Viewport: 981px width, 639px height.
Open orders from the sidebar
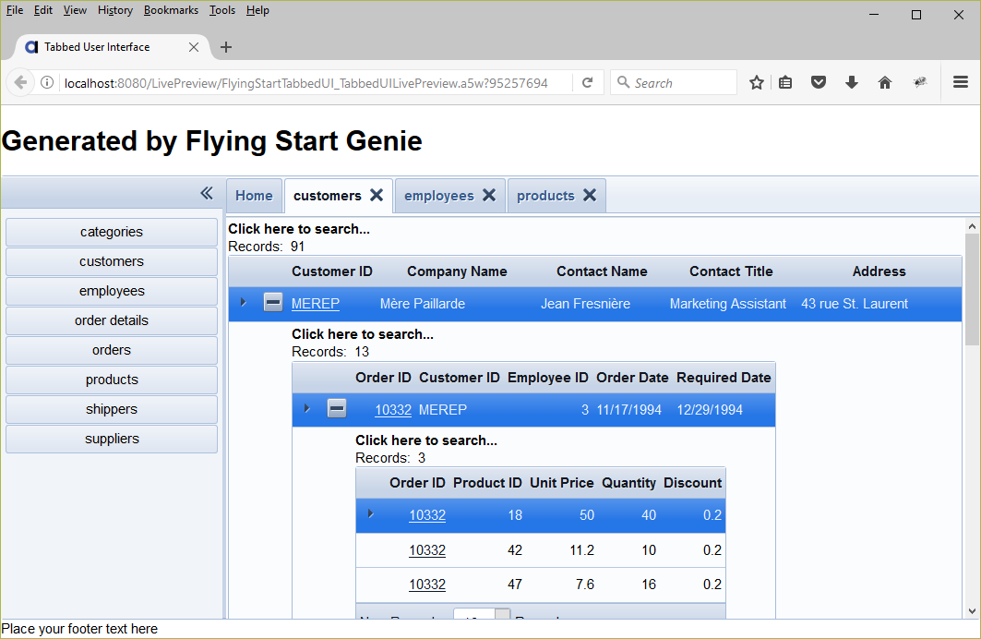tap(112, 350)
